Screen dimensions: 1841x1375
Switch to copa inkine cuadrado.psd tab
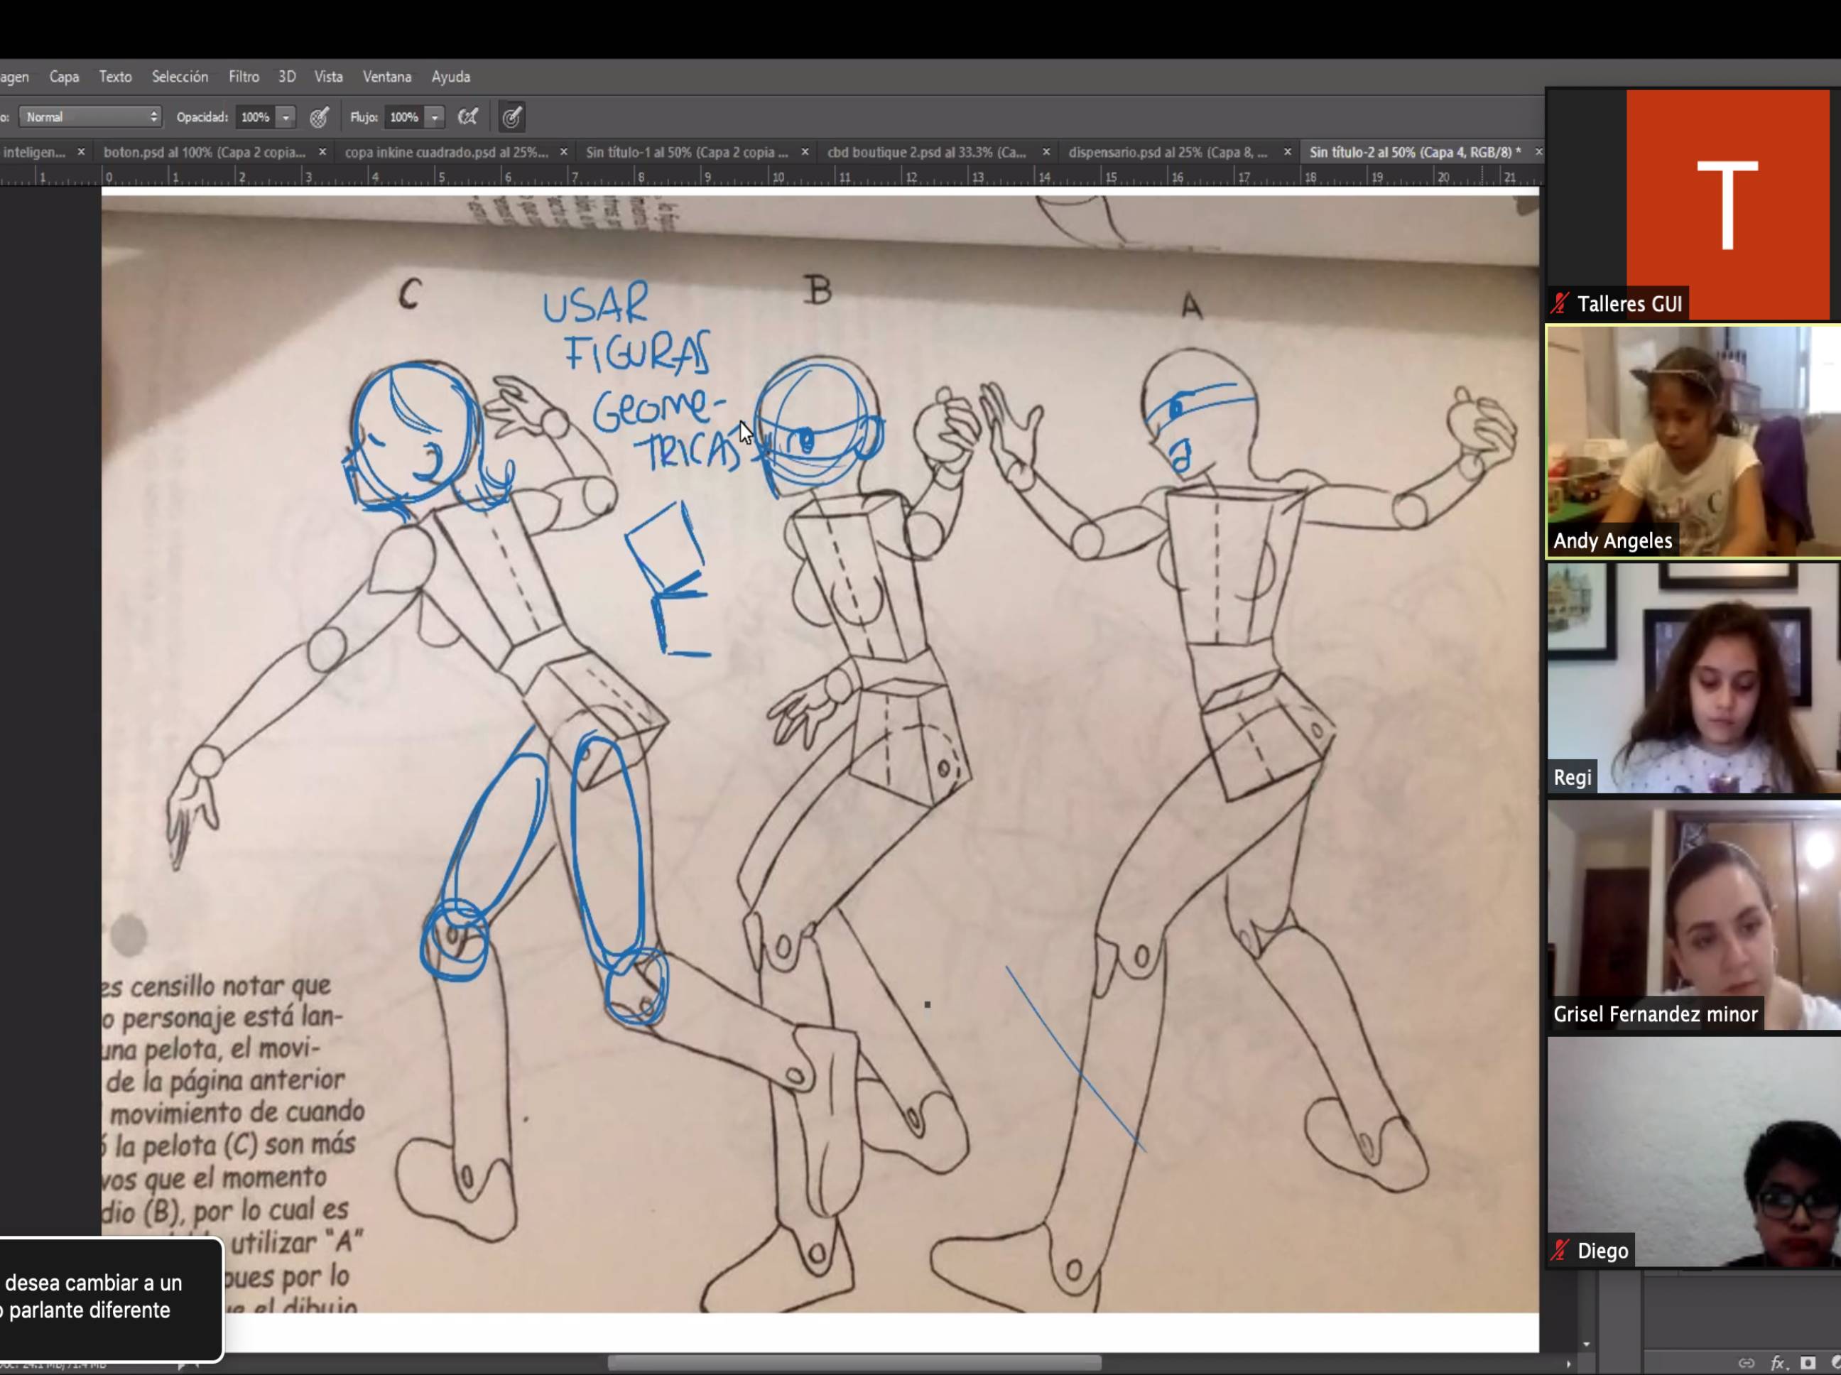tap(446, 152)
